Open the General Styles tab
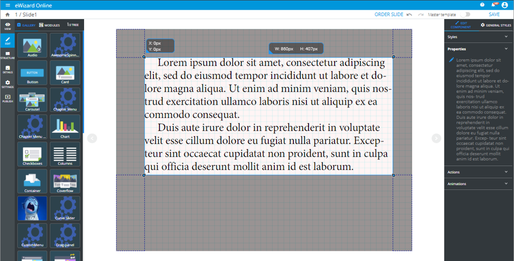Image resolution: width=514 pixels, height=261 pixels. 496,25
